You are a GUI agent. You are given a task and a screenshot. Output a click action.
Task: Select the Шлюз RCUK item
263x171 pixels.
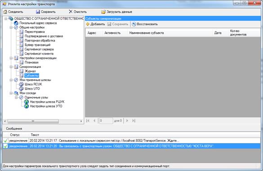tap(33, 84)
